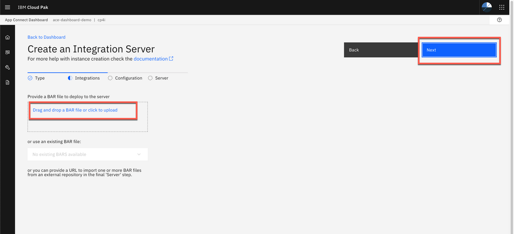
Task: Click Drag and drop a BAR file upload area
Action: point(75,110)
